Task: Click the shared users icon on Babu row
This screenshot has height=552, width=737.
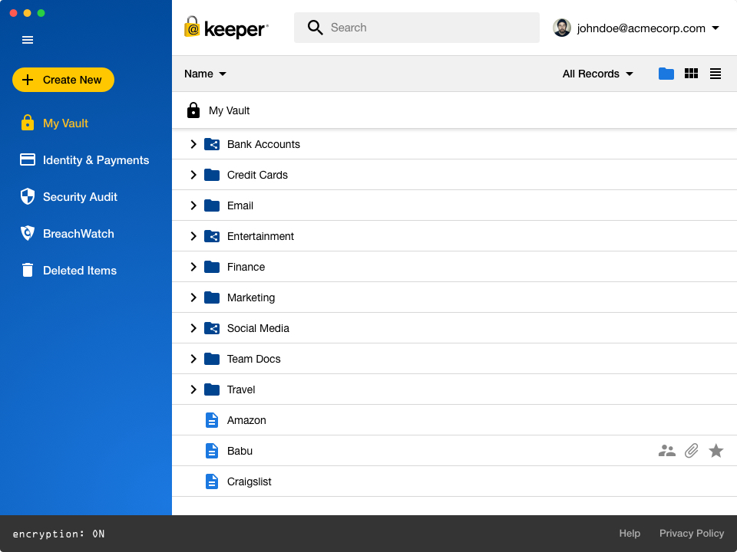Action: [x=667, y=451]
